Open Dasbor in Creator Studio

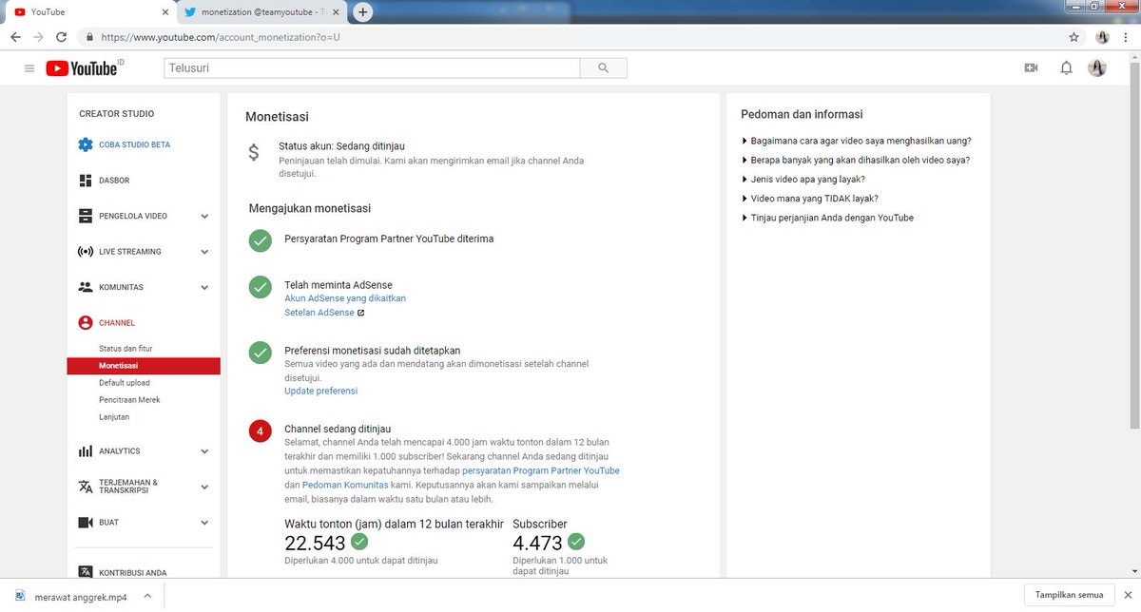tap(114, 181)
